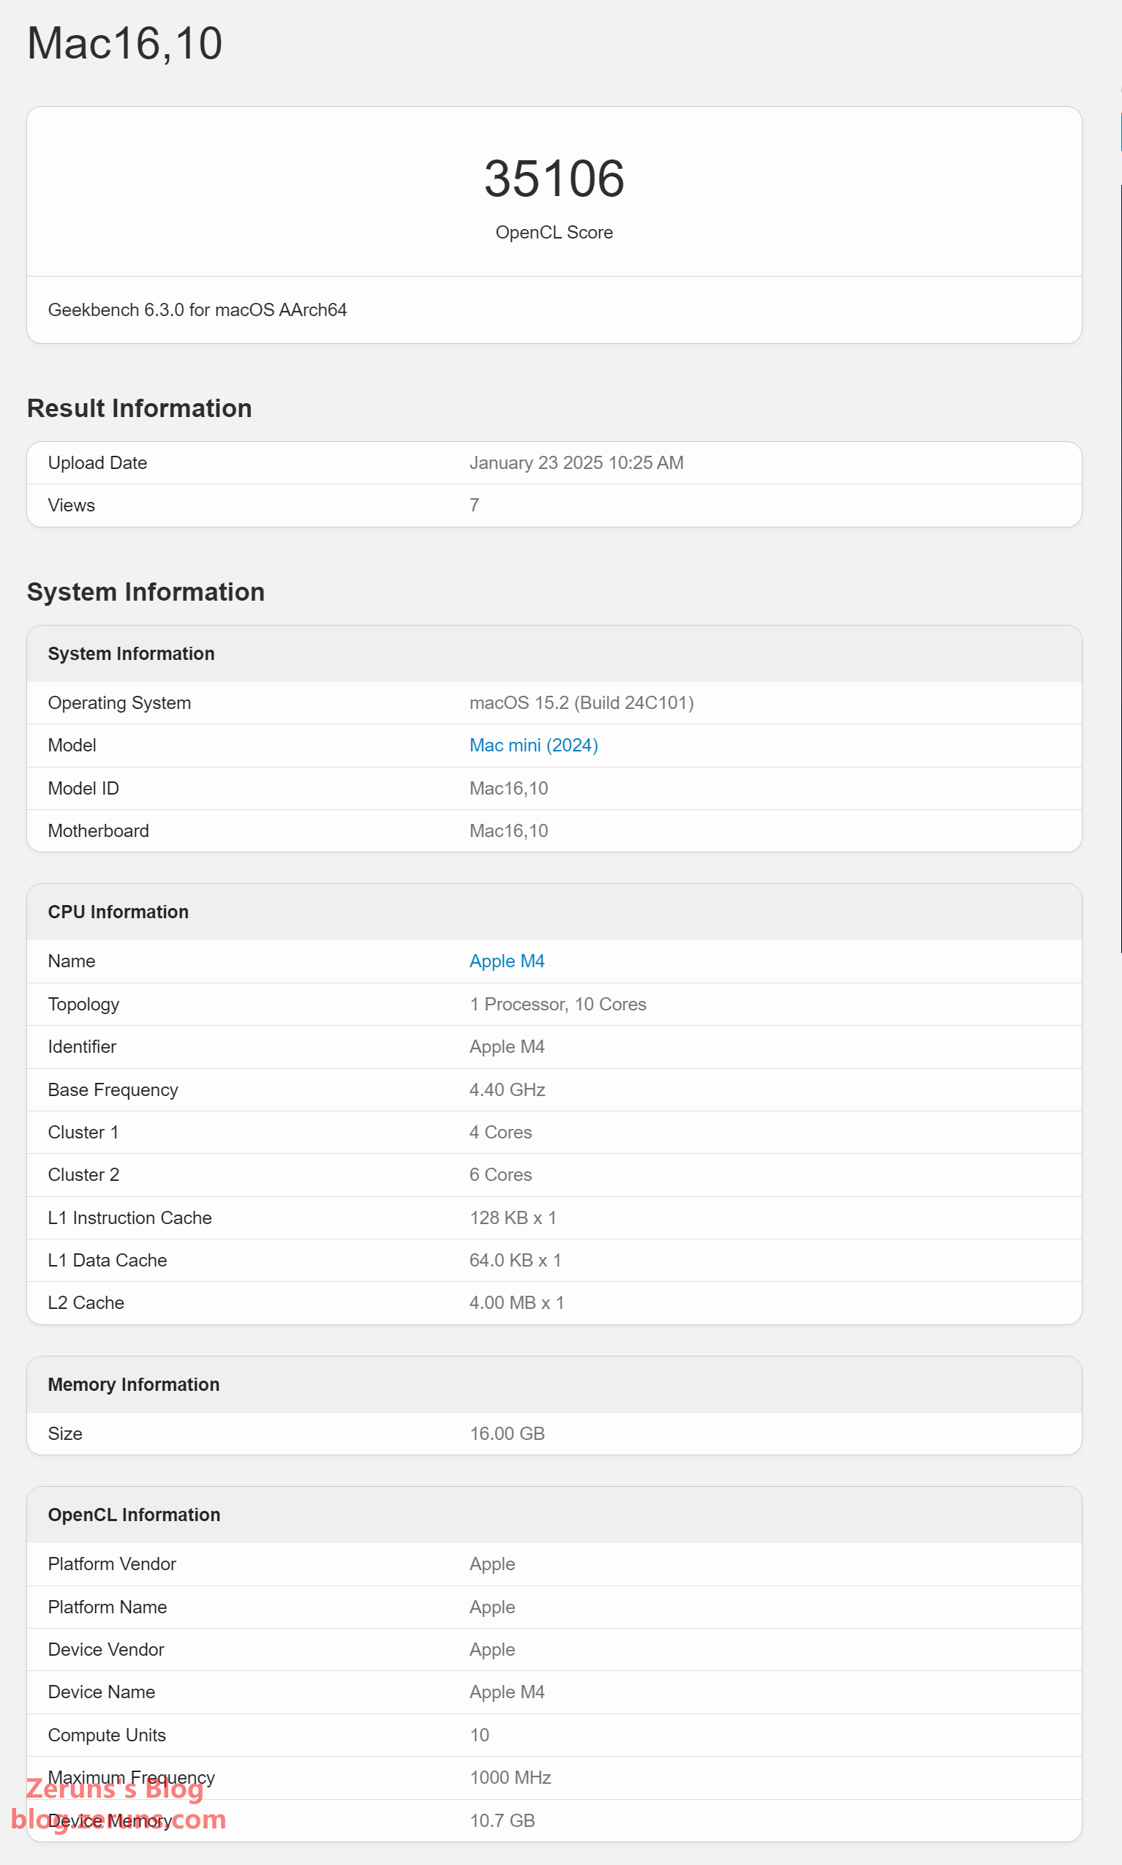This screenshot has height=1865, width=1122.
Task: Click the Views count value 7
Action: coord(474,504)
